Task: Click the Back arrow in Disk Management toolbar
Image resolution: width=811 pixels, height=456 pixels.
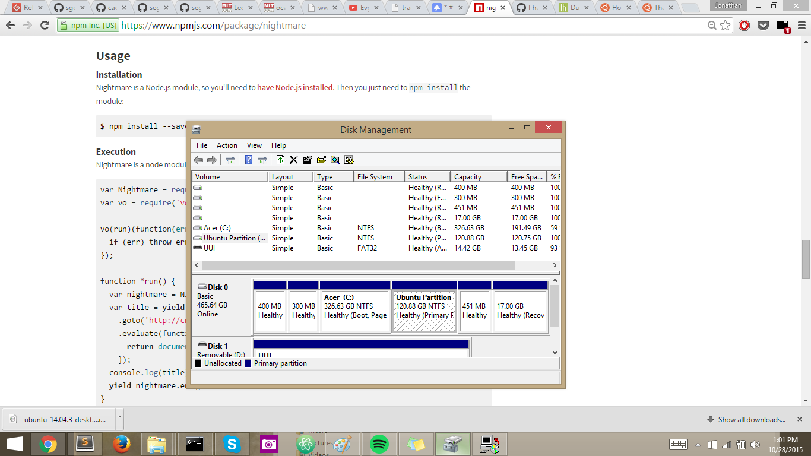Action: (198, 160)
